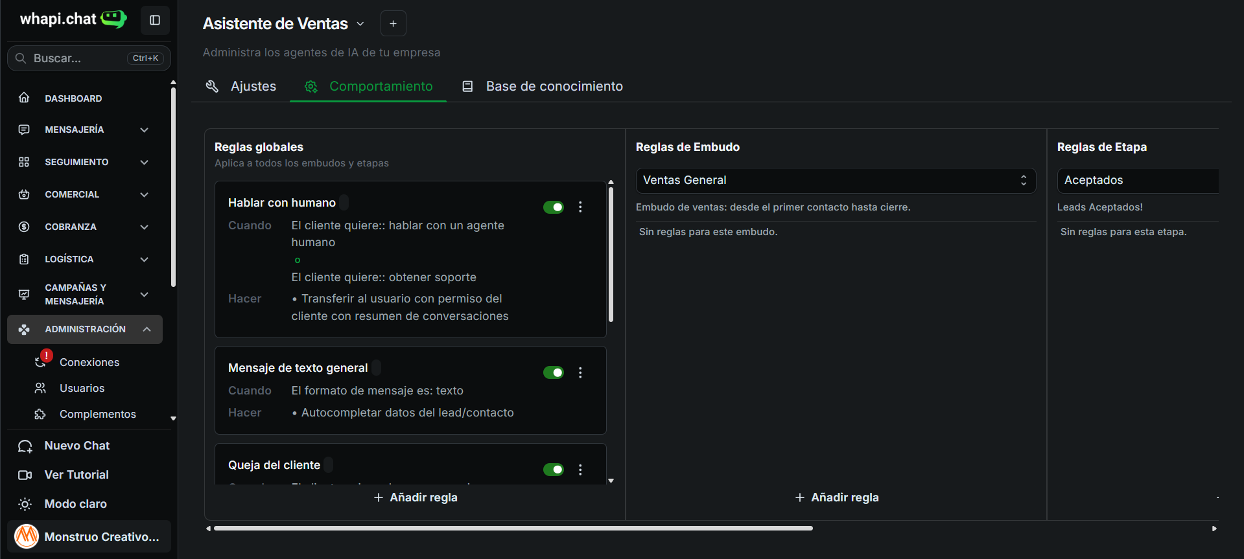Click the horizontal scrollbar thumb

tap(513, 529)
